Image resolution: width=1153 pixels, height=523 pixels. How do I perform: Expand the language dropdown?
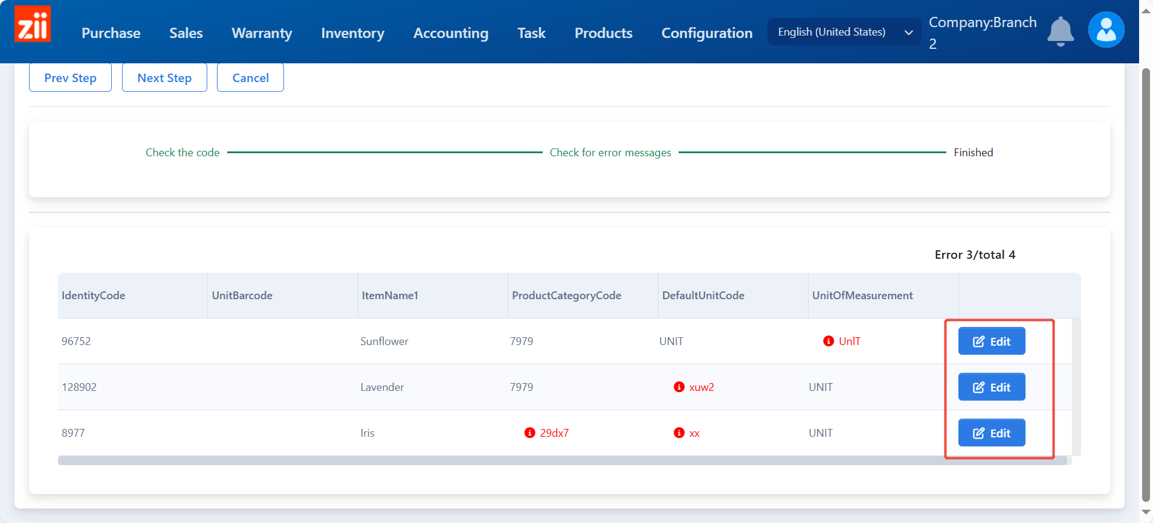(844, 32)
